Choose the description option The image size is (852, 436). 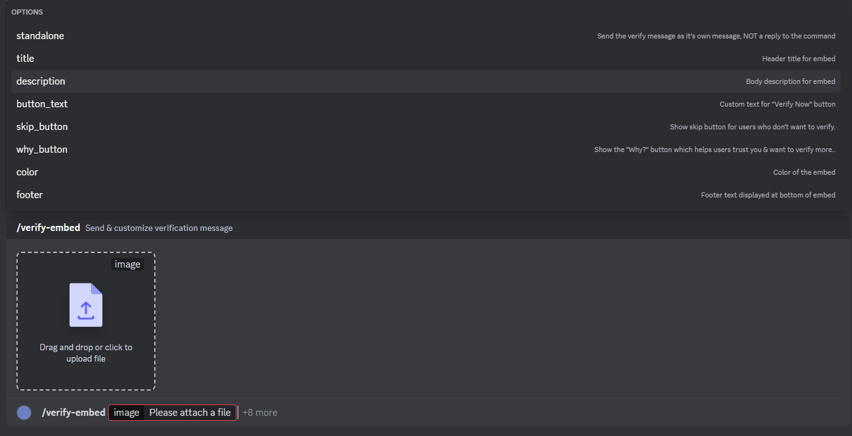point(40,81)
